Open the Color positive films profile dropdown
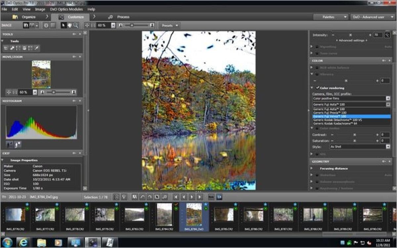 (387, 98)
